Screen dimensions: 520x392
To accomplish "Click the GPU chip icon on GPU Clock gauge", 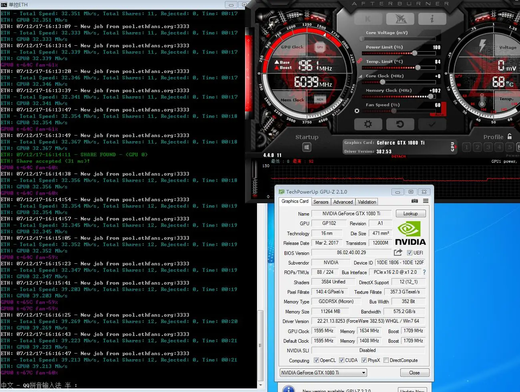I will coord(320,47).
